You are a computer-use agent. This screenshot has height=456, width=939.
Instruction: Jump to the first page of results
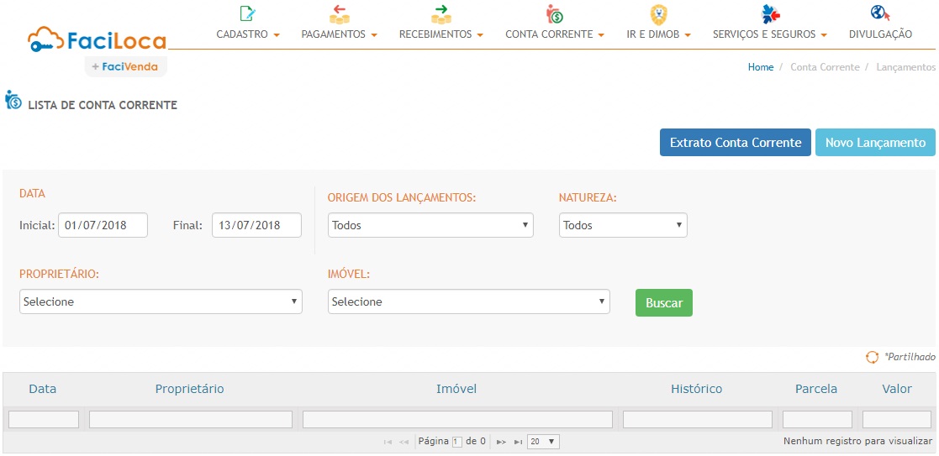coord(388,442)
